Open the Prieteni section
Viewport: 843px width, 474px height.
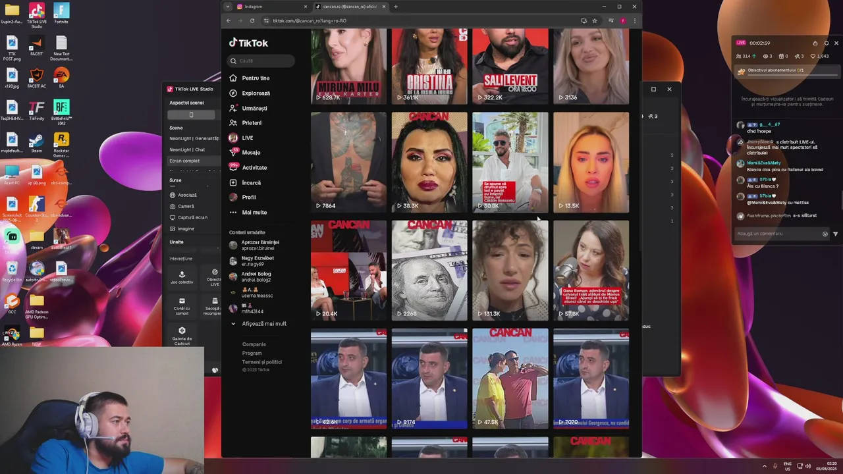click(x=246, y=122)
